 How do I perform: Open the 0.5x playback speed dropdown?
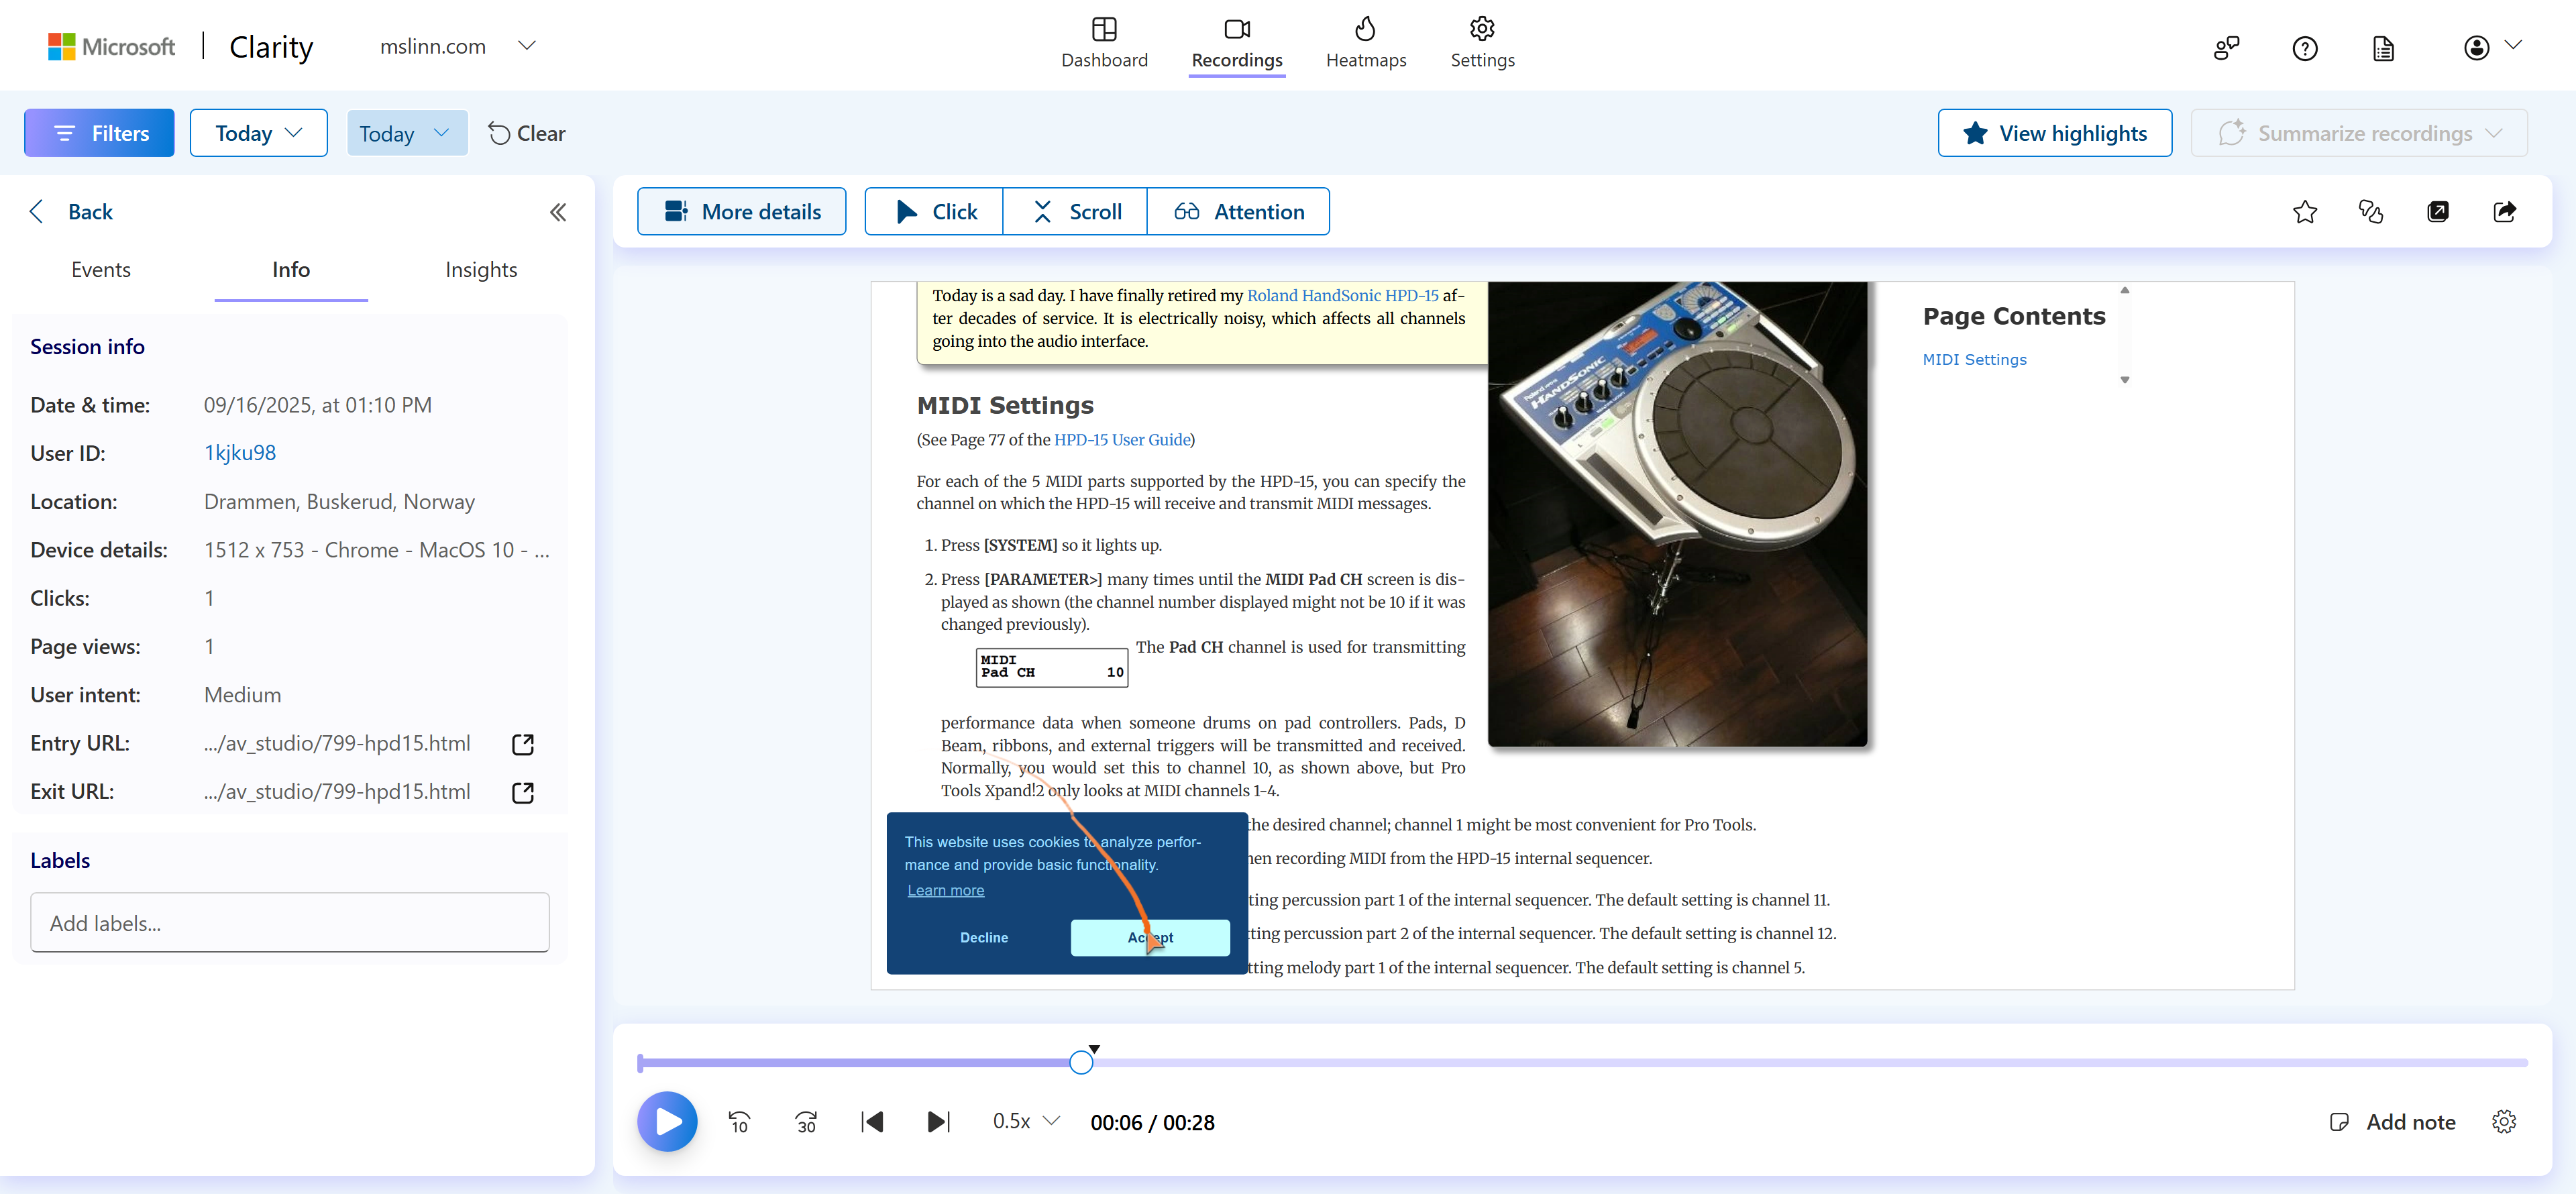[x=1025, y=1122]
